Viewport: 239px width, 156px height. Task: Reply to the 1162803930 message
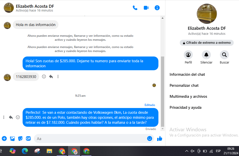[51, 76]
